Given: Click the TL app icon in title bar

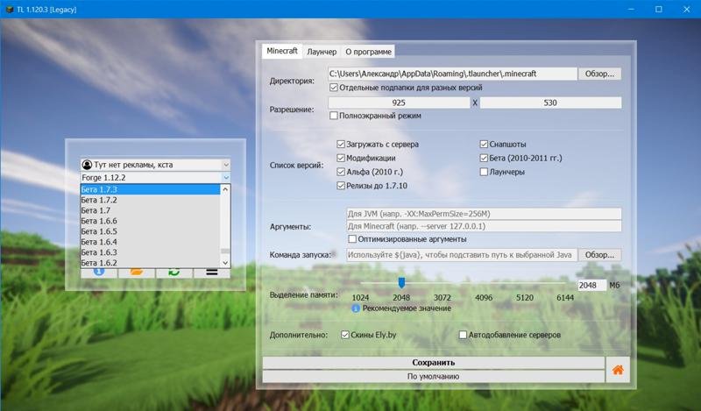Looking at the screenshot, I should click(x=10, y=9).
